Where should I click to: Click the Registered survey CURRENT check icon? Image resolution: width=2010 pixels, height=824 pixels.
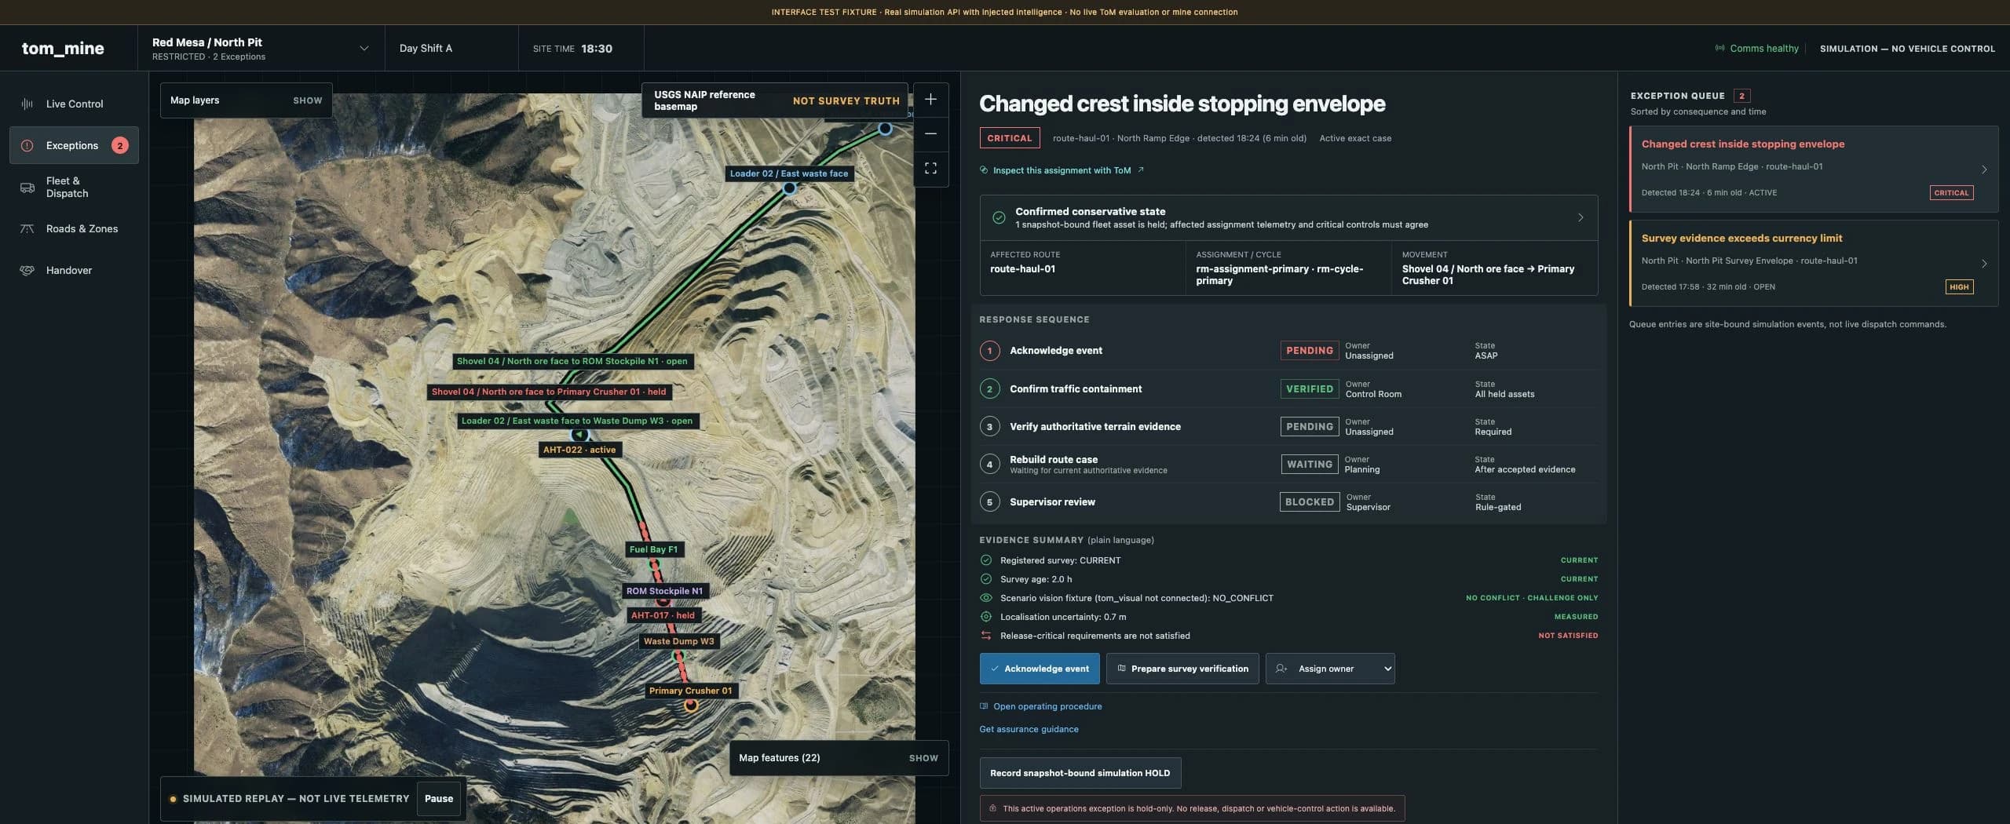pos(986,560)
